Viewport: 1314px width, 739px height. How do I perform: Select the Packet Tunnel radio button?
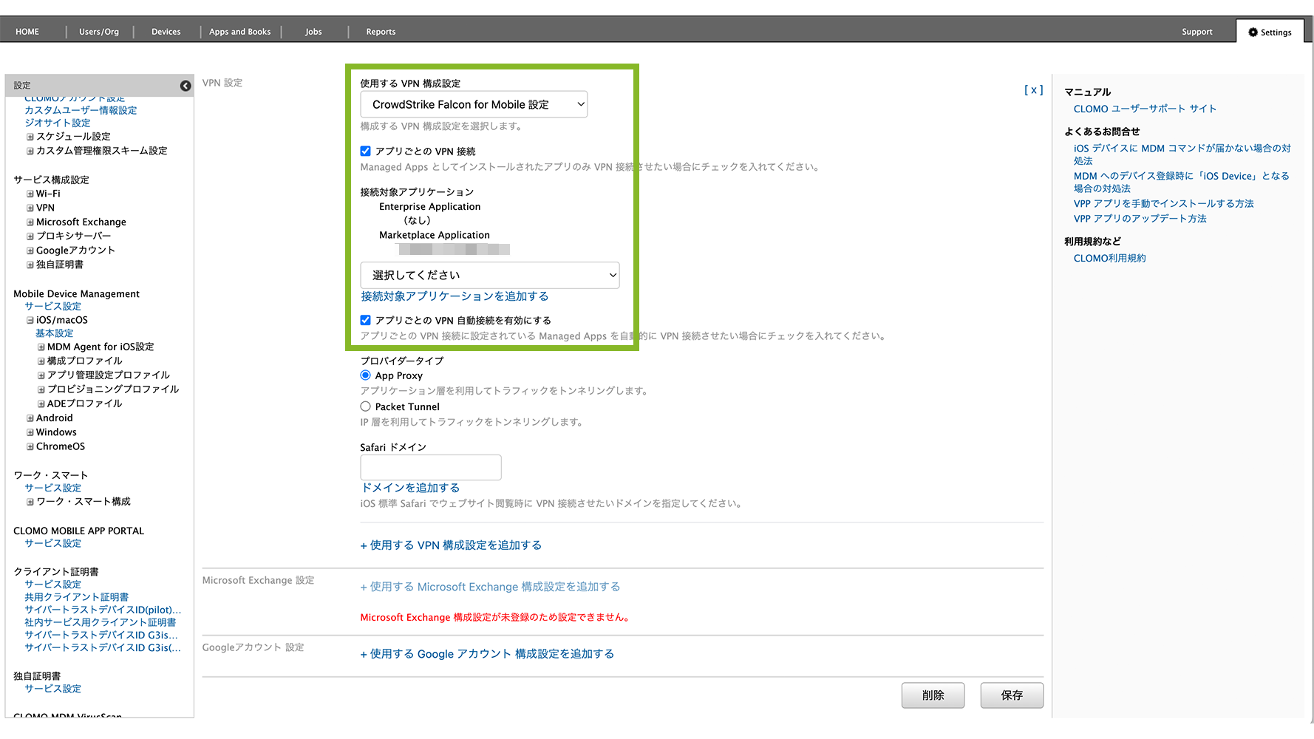pyautogui.click(x=365, y=406)
